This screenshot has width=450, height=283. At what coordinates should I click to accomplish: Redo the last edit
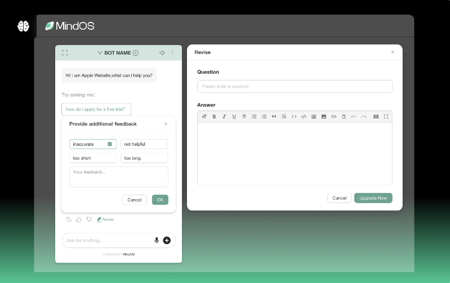tap(364, 116)
